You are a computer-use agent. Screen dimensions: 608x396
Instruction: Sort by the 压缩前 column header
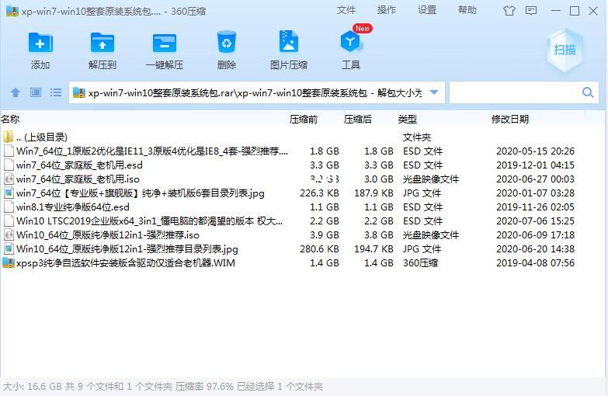click(304, 119)
